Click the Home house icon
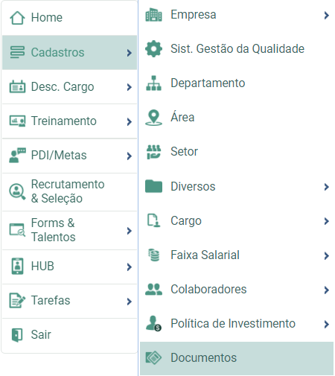 point(17,18)
